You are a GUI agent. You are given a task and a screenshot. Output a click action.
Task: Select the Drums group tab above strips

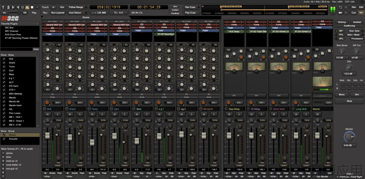pyautogui.click(x=86, y=17)
